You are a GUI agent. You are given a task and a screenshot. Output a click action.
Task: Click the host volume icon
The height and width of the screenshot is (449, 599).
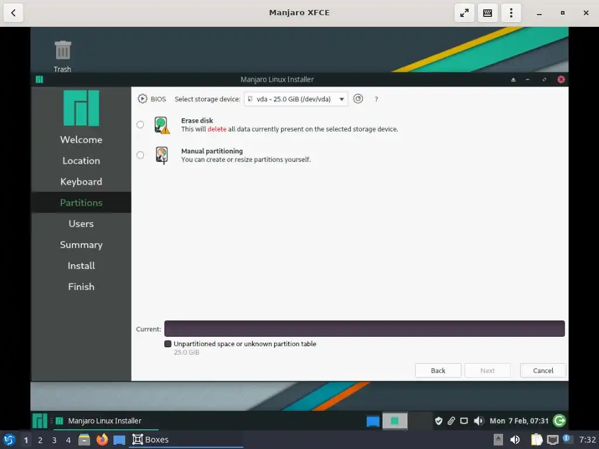[515, 440]
